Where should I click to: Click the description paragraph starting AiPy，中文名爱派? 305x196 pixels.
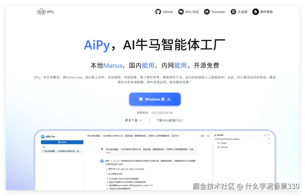click(x=155, y=80)
